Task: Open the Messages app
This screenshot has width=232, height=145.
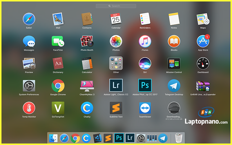Action: pos(29,41)
